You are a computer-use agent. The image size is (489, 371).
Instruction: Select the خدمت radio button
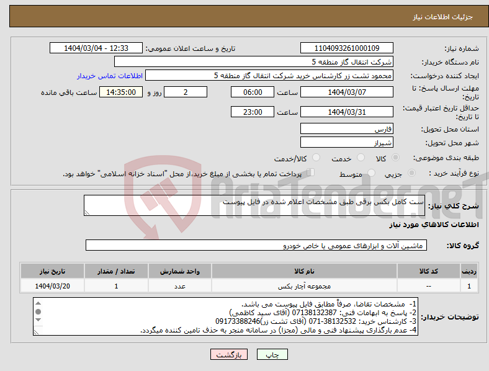click(x=361, y=158)
